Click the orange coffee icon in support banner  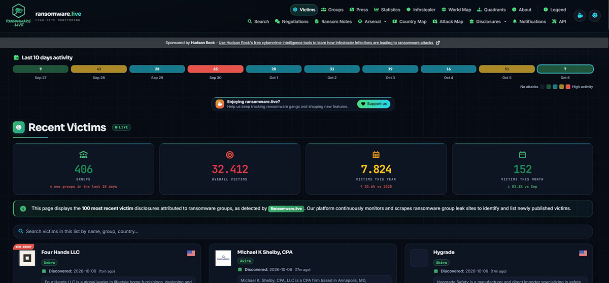click(220, 104)
